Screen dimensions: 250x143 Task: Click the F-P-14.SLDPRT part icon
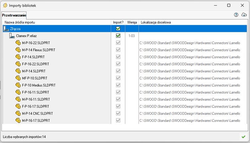pos(18,57)
